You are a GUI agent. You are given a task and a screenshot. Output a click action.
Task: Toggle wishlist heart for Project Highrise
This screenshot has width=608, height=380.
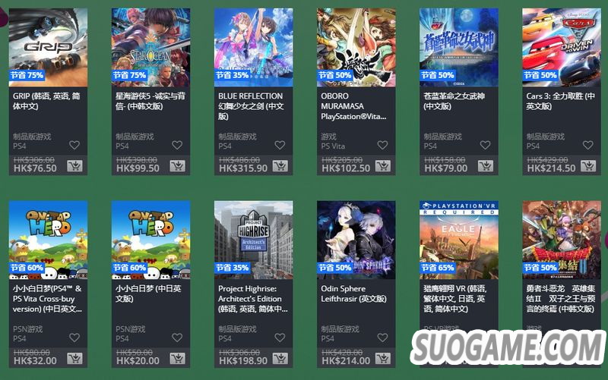tap(280, 338)
